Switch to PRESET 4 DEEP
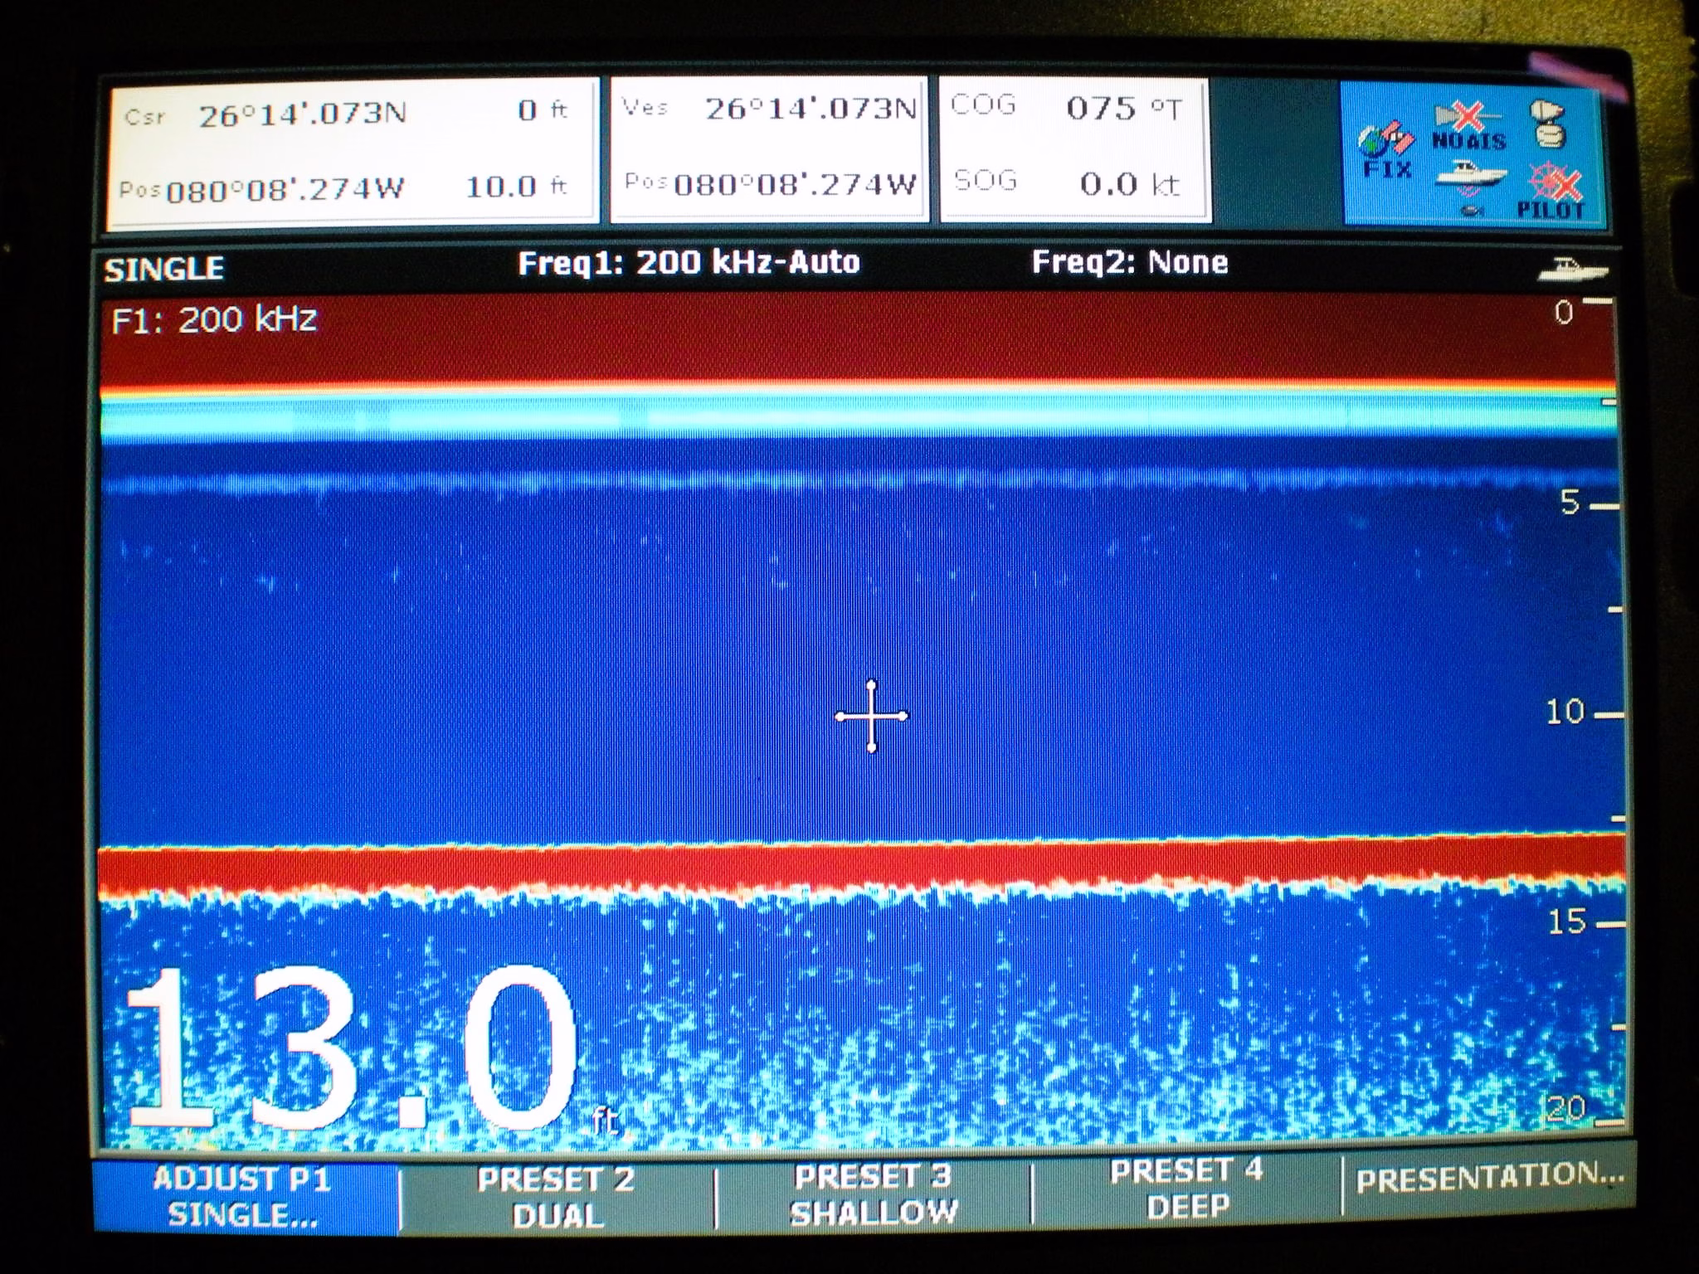The width and height of the screenshot is (1699, 1274). pyautogui.click(x=1187, y=1189)
